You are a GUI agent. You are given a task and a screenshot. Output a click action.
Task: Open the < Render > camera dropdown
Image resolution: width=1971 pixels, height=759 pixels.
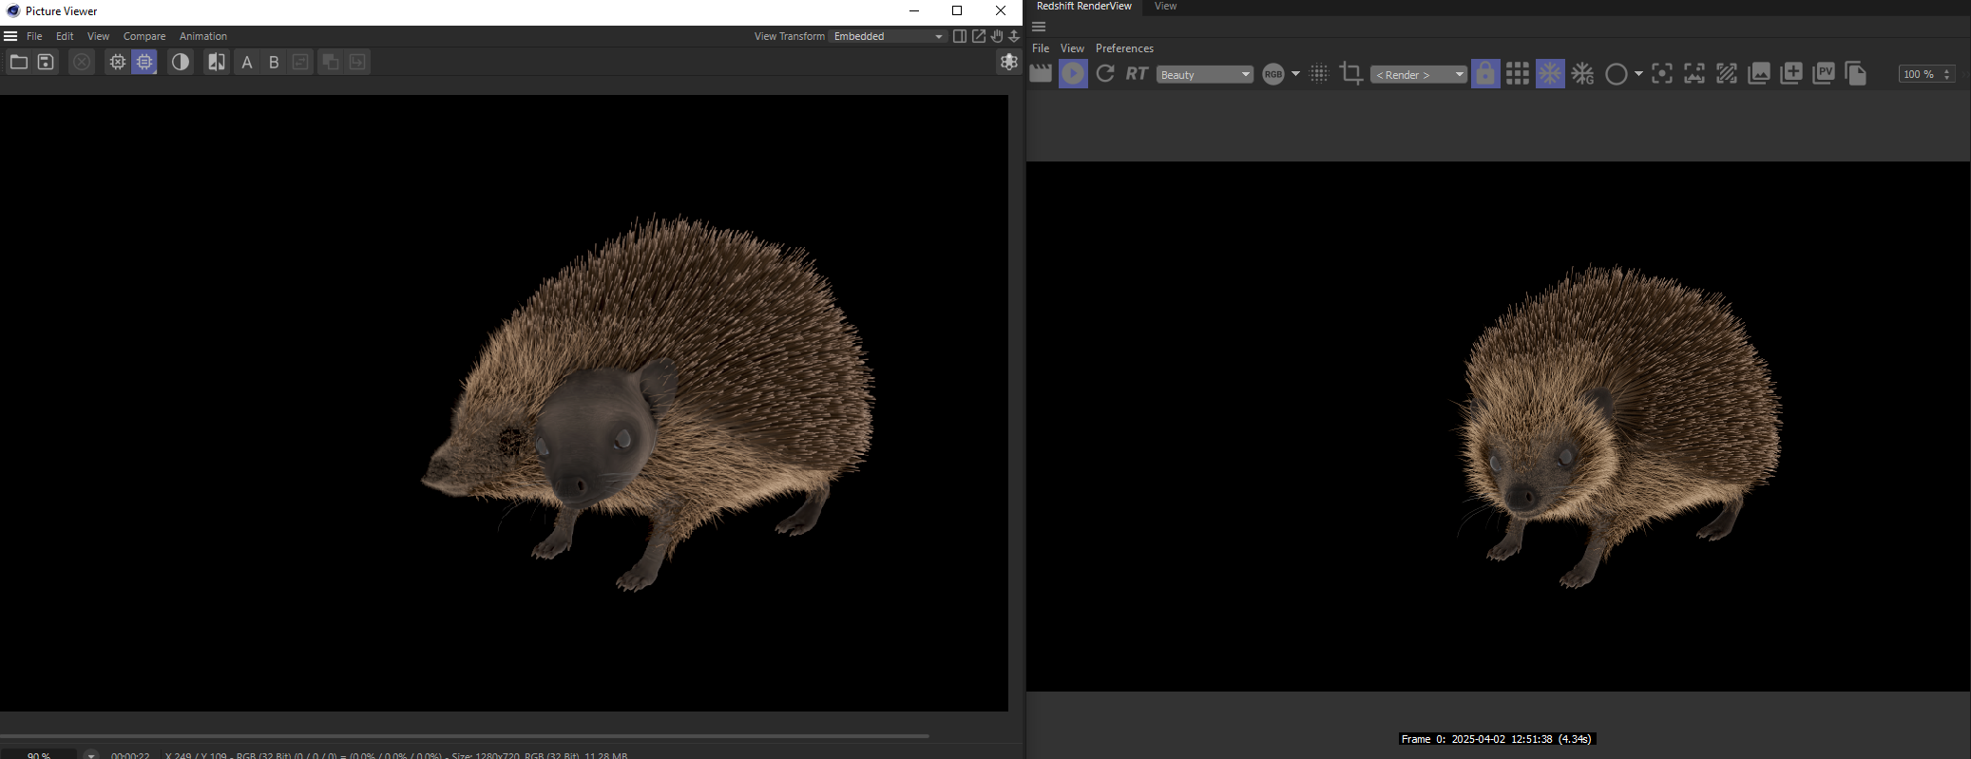coord(1418,75)
